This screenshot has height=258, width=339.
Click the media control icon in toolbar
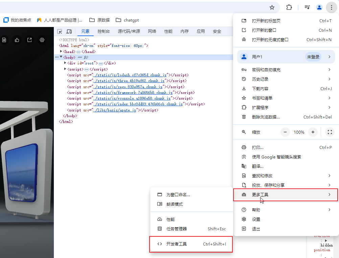[307, 7]
